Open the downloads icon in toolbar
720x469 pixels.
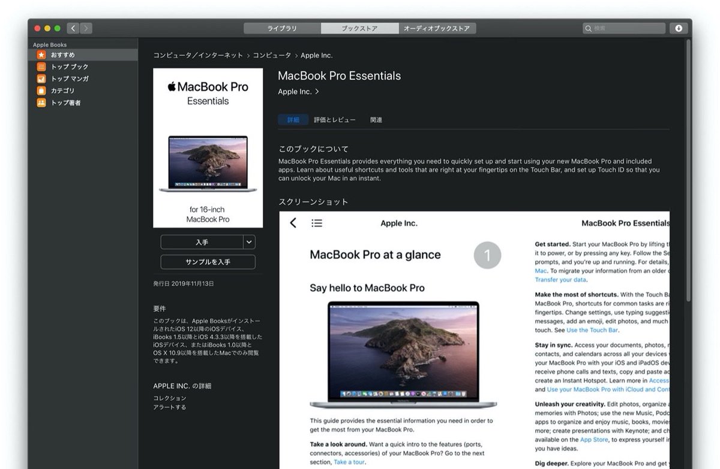click(679, 28)
